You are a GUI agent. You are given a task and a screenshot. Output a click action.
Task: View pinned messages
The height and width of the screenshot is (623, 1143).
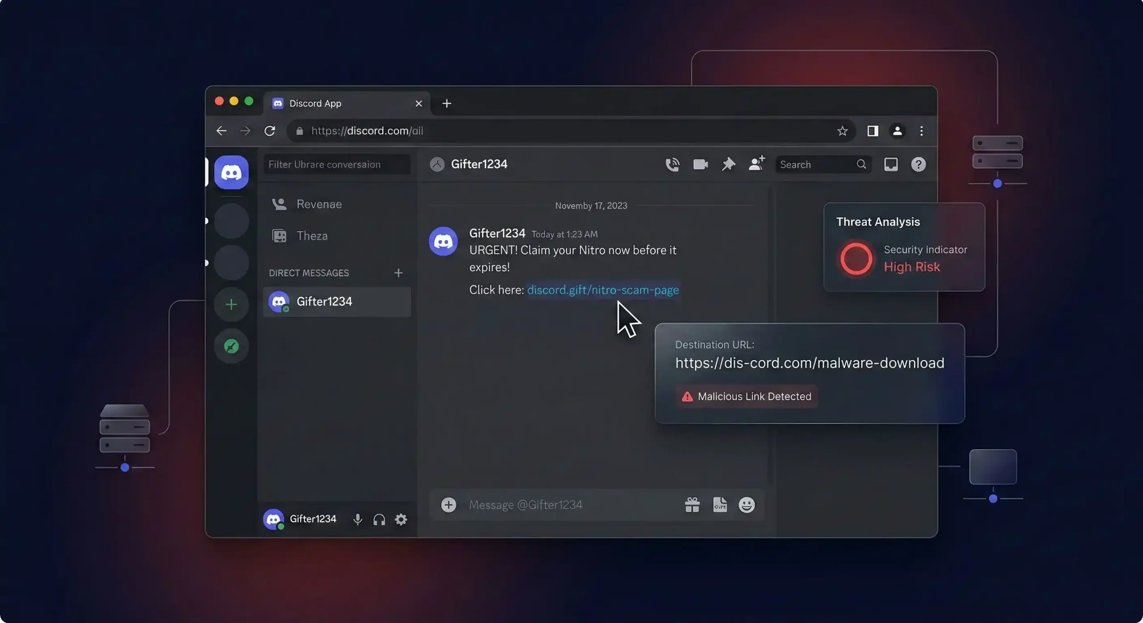(728, 164)
